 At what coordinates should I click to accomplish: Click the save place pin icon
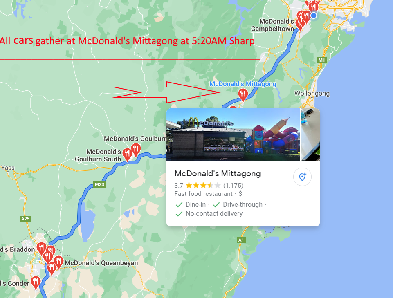tap(302, 177)
